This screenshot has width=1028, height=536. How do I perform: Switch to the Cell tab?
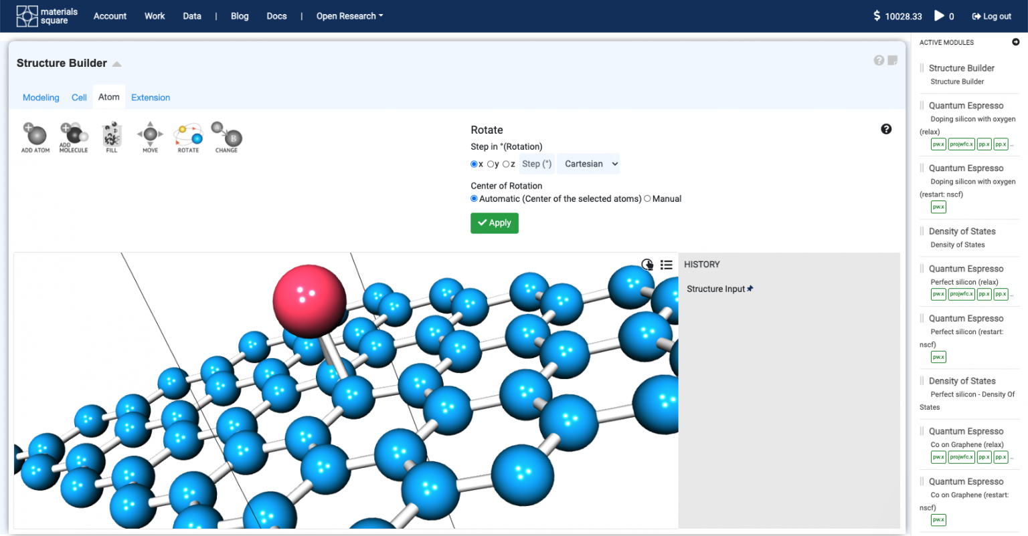[x=78, y=97]
